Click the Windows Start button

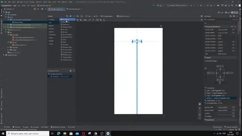(3, 133)
